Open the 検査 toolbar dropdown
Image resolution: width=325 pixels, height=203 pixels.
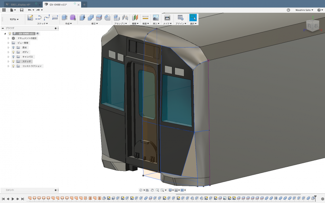pyautogui.click(x=145, y=24)
